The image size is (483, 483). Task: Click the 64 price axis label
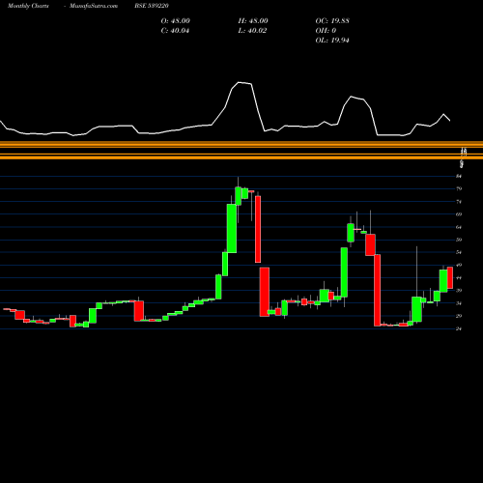tap(459, 227)
